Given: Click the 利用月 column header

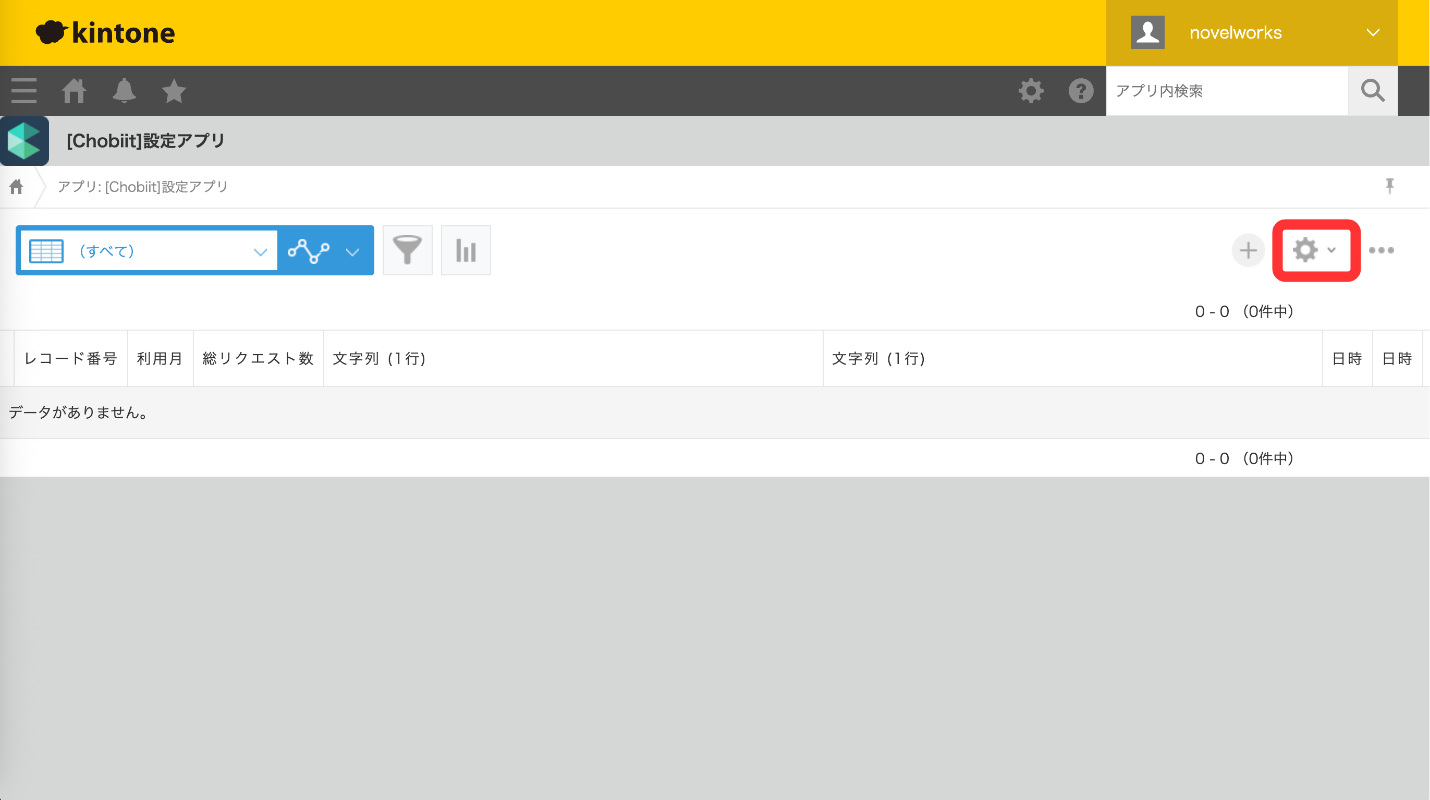Looking at the screenshot, I should (x=160, y=359).
